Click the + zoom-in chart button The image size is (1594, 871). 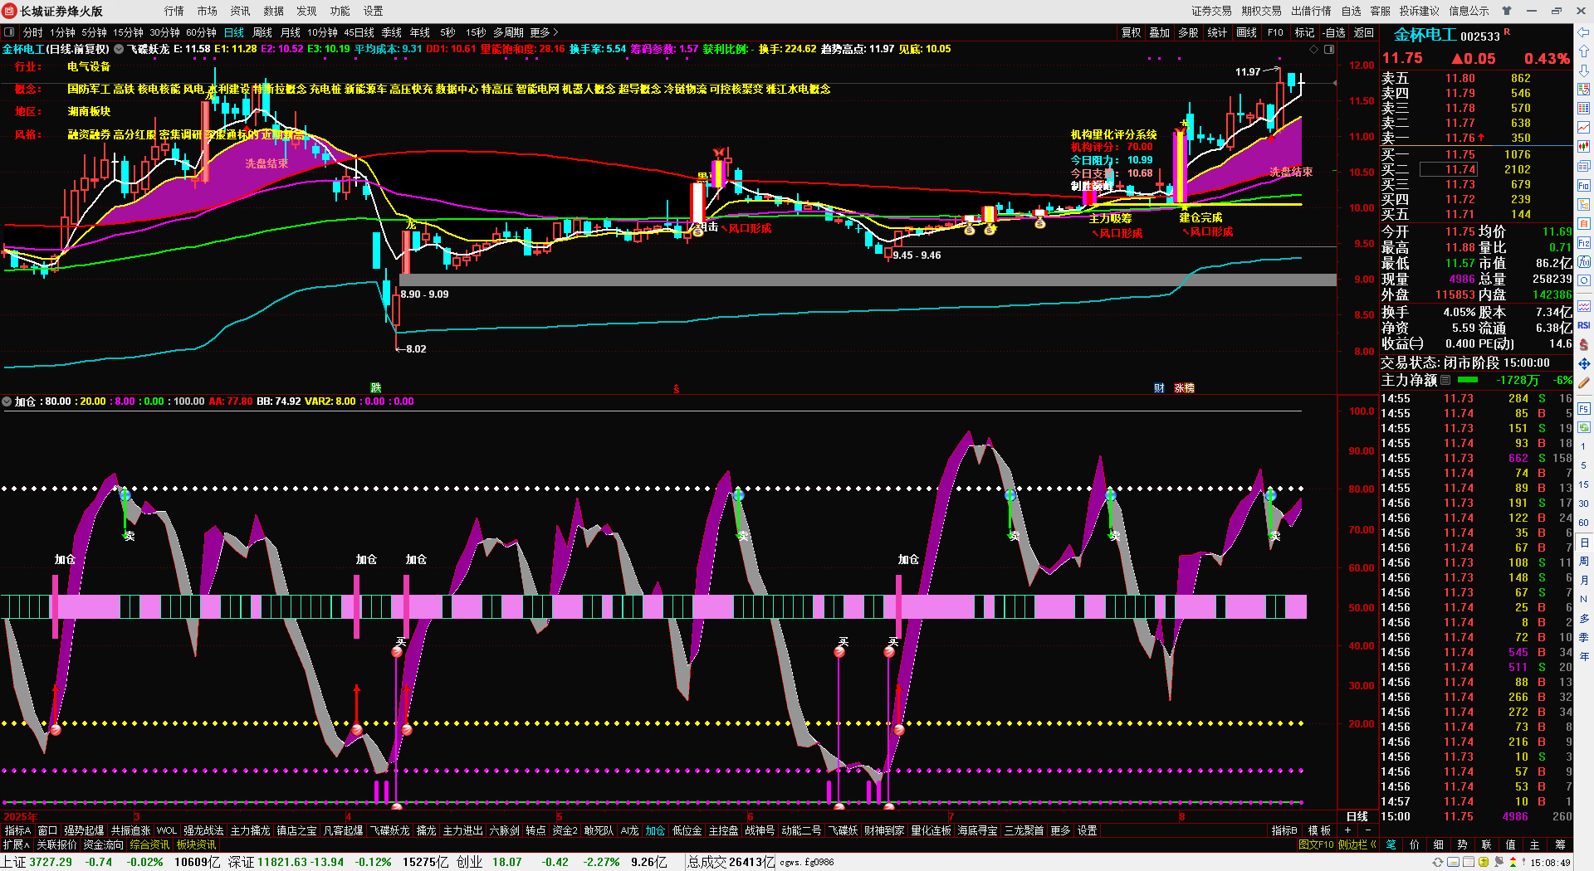pos(1347,830)
